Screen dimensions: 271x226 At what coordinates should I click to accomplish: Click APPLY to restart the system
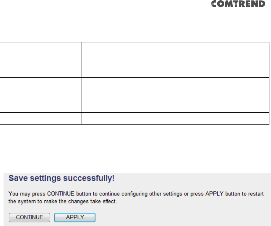(x=75, y=217)
